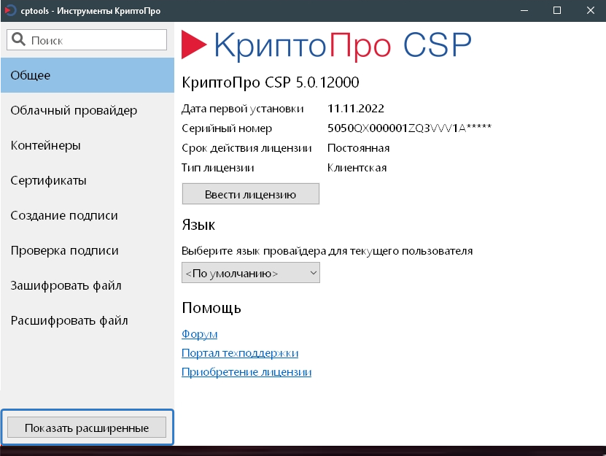Click Показать расширенные button
606x456 pixels.
coord(87,428)
